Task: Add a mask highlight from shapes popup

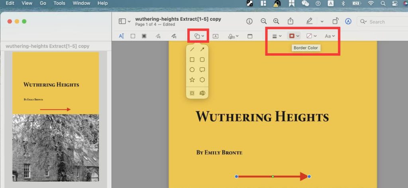Action: (x=192, y=93)
